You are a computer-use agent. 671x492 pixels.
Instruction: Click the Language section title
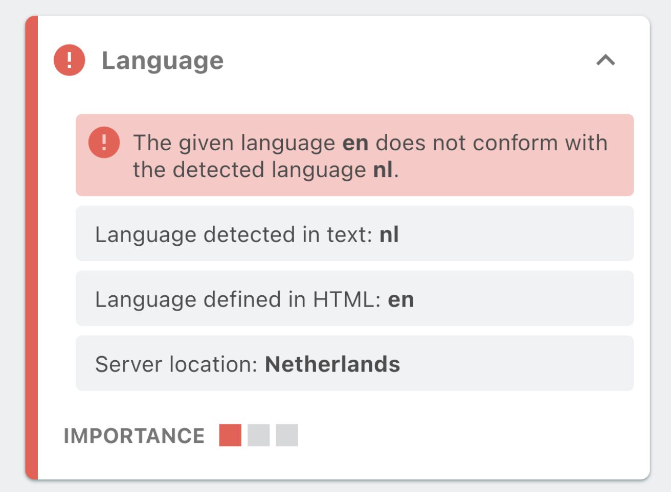(163, 60)
